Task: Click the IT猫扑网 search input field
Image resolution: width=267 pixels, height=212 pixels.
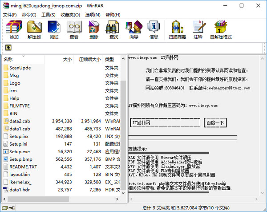Action: coord(165,122)
